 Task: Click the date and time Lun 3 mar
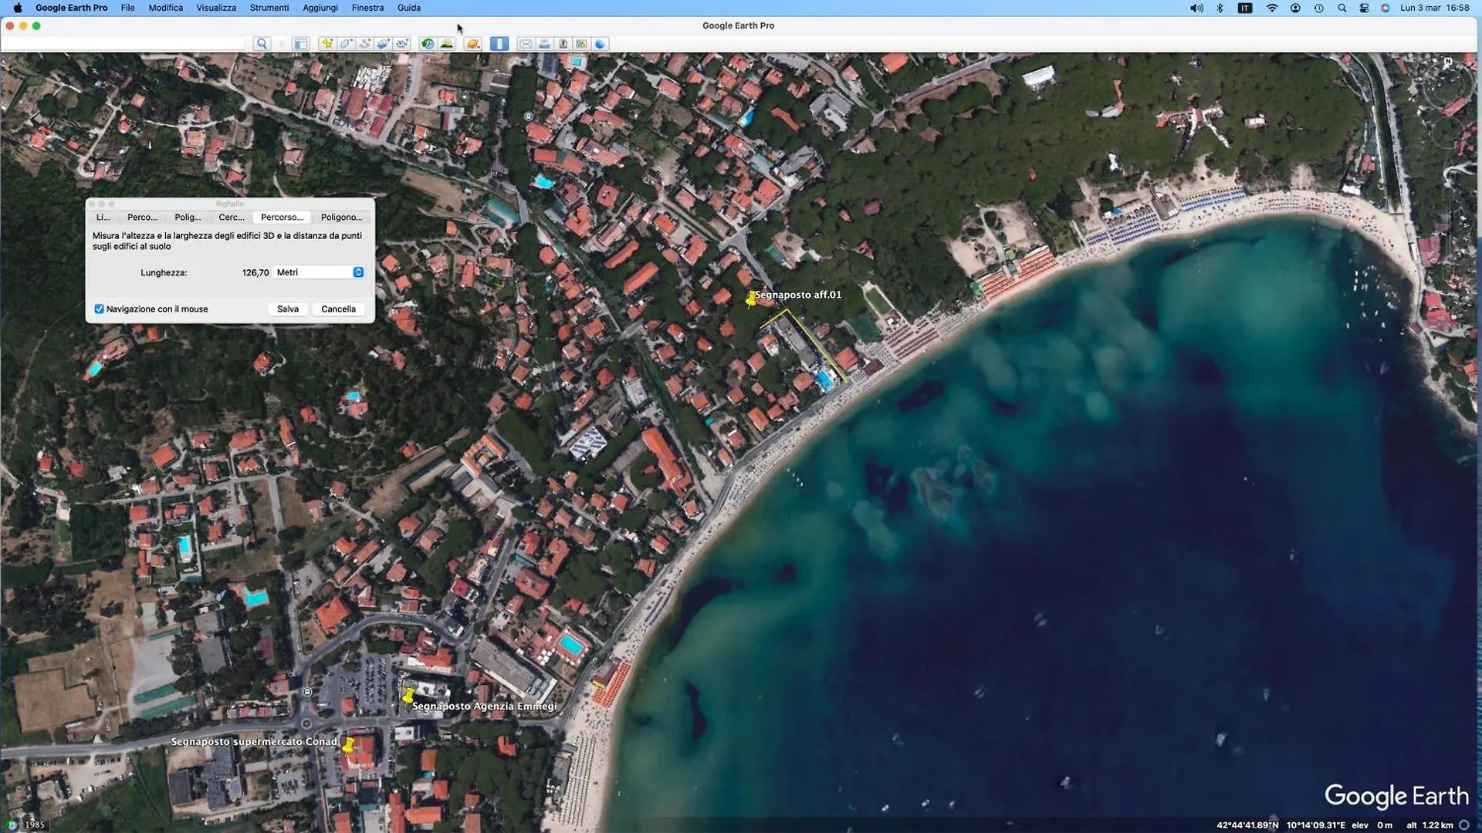[x=1435, y=8]
